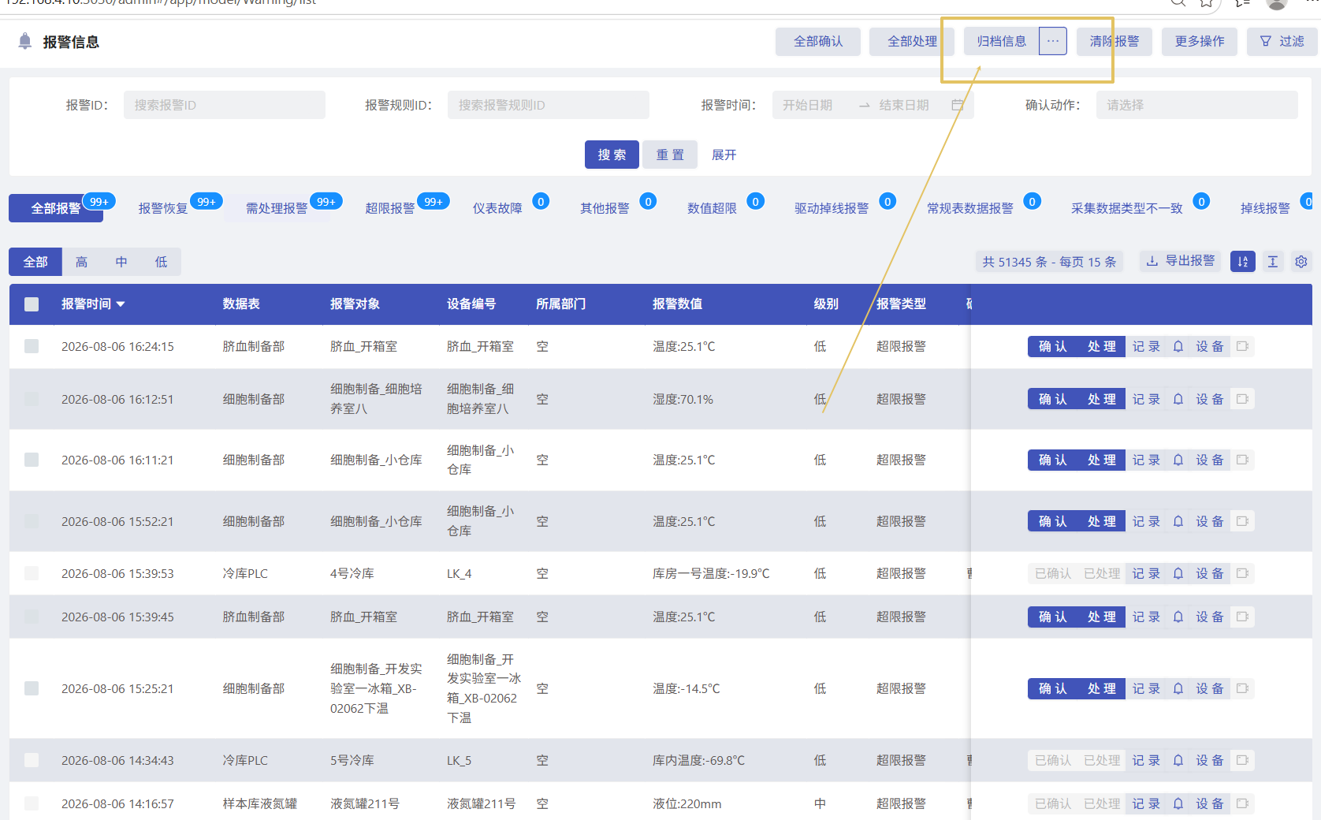Image resolution: width=1321 pixels, height=820 pixels.
Task: Expand search form with 展开 link
Action: click(724, 155)
